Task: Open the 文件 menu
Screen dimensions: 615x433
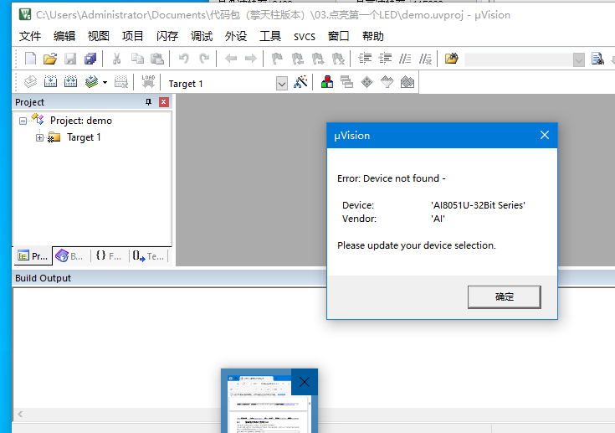Action: pos(30,37)
